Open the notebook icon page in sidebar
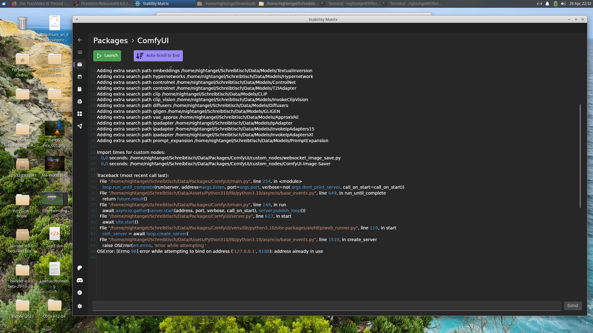The height and width of the screenshot is (333, 593). [x=80, y=89]
